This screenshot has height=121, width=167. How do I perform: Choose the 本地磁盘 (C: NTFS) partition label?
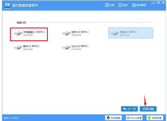coord(34,32)
